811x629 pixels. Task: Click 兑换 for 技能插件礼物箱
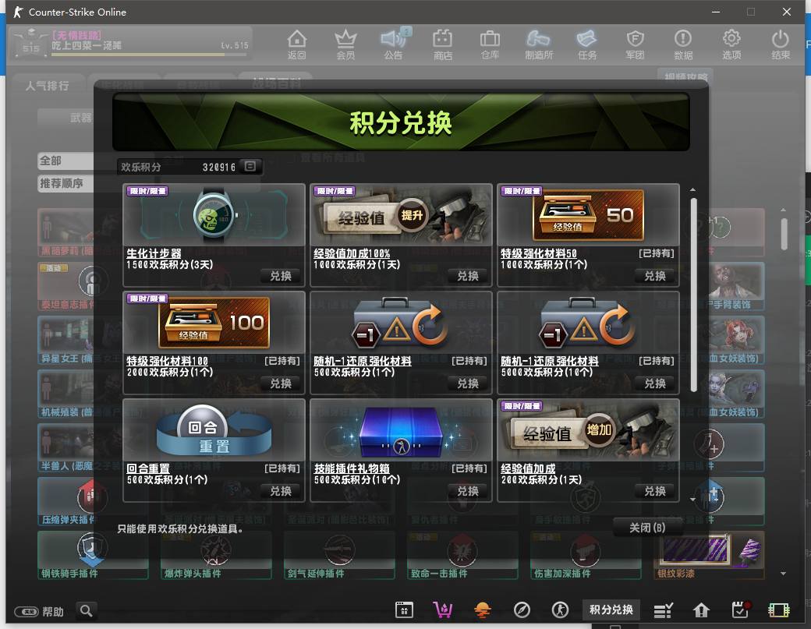(x=468, y=491)
